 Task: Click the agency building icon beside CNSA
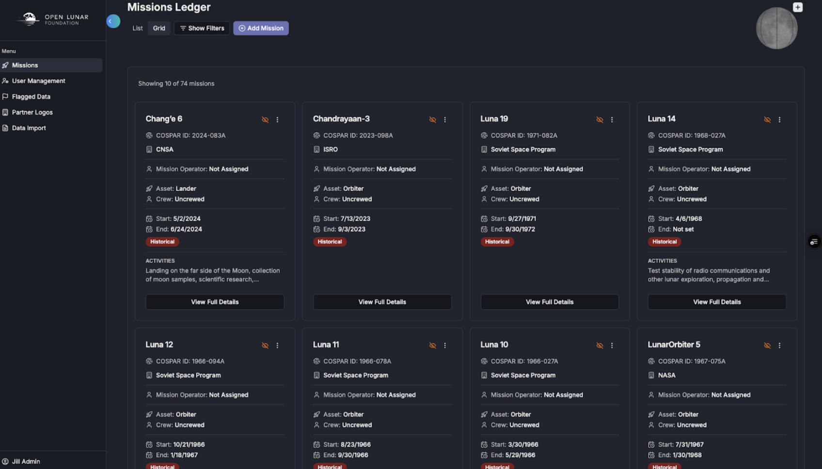tap(149, 150)
